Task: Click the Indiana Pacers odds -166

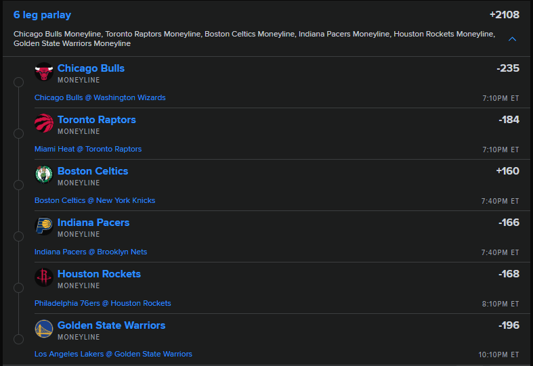Action: pos(509,223)
